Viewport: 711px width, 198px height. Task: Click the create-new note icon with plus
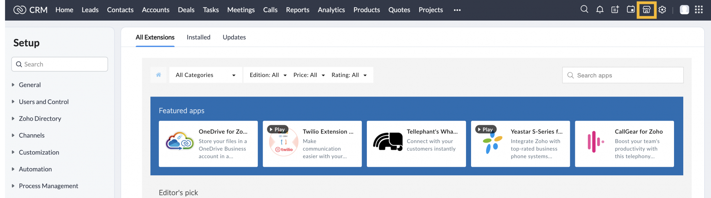click(x=615, y=10)
